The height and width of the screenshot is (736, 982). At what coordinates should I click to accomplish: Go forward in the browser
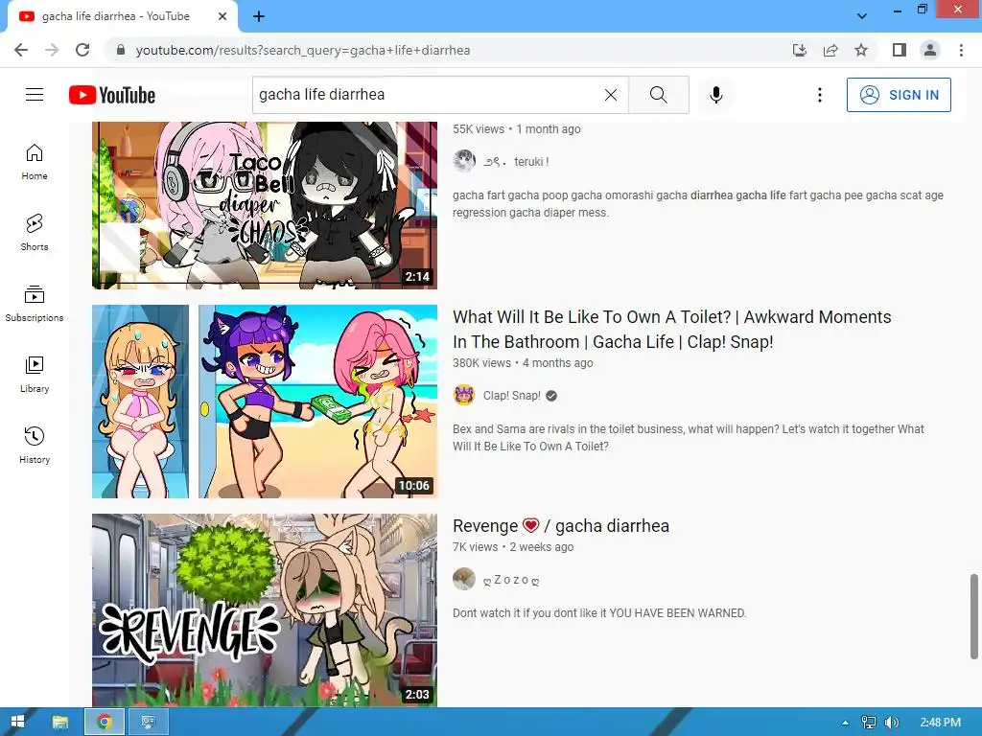tap(52, 50)
